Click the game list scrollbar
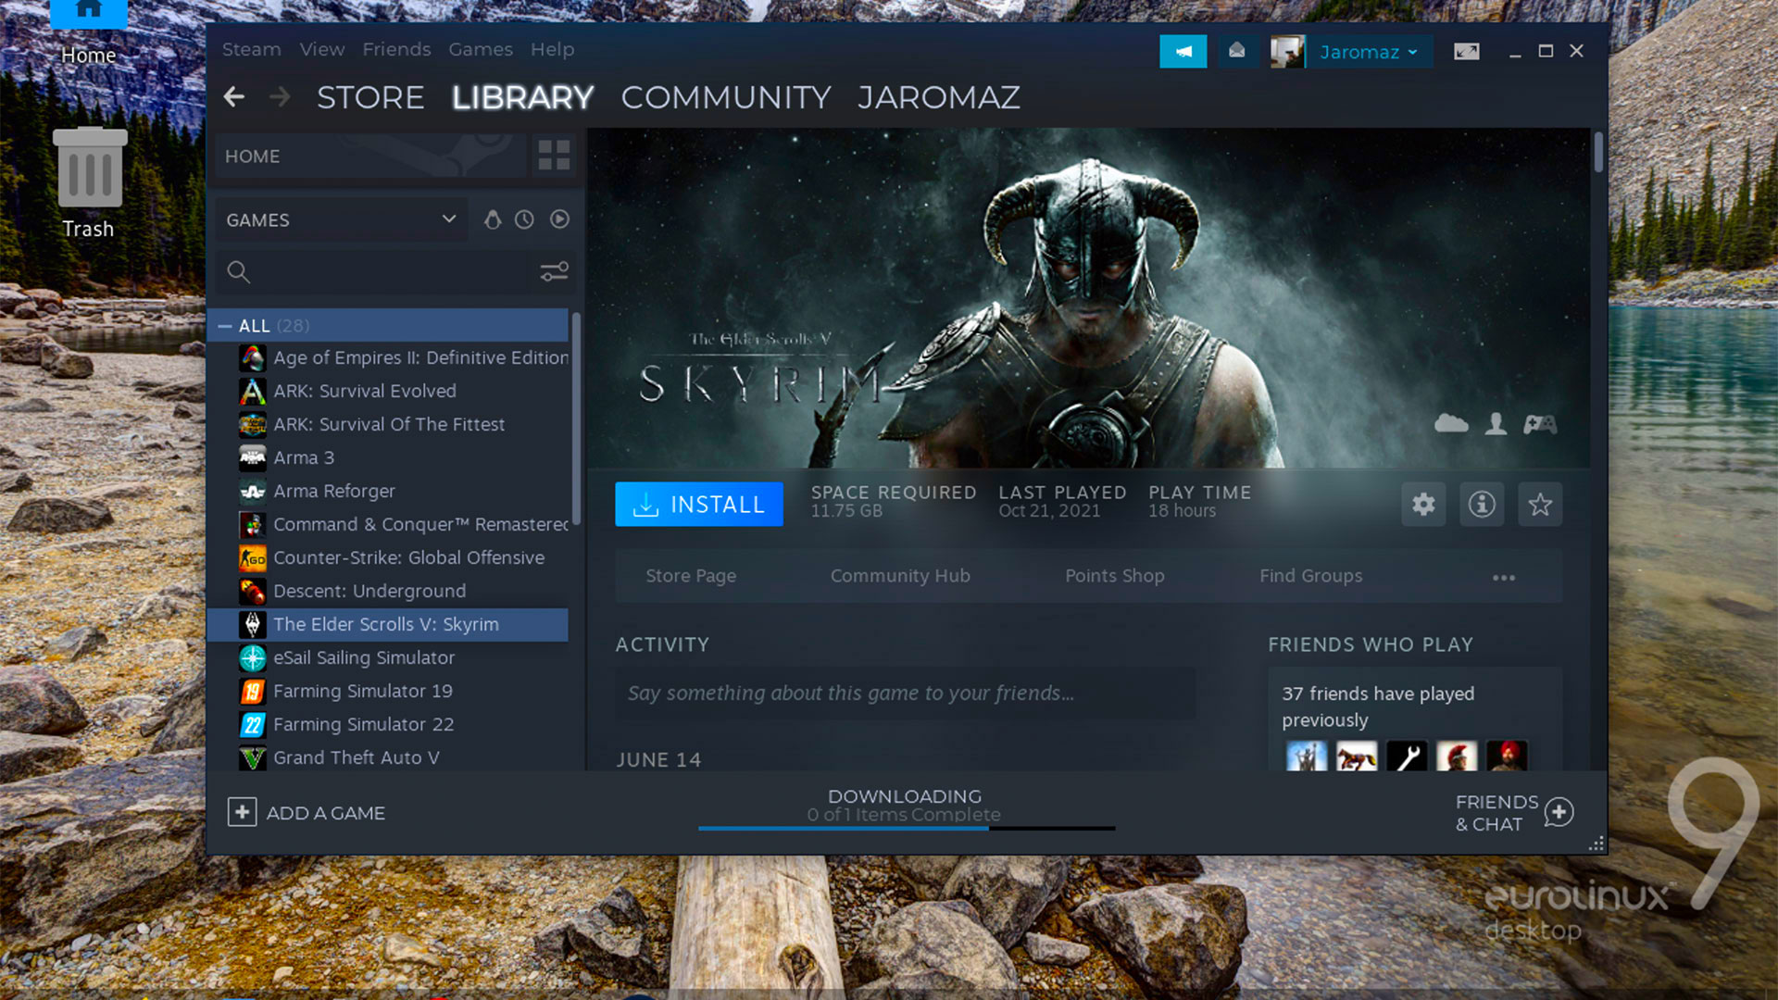Screen dimensions: 1778x1000 [576, 419]
